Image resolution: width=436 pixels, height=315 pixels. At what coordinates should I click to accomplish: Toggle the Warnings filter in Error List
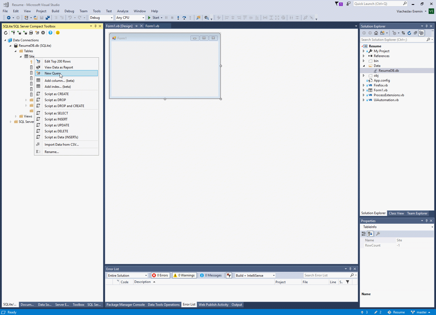184,275
